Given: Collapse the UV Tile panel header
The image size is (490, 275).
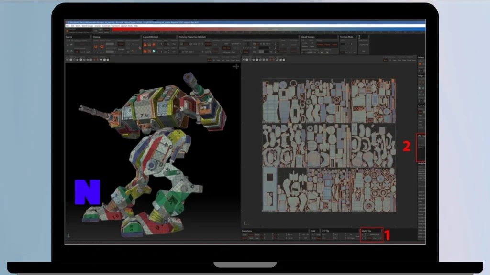Looking at the screenshot, I should tap(340, 231).
